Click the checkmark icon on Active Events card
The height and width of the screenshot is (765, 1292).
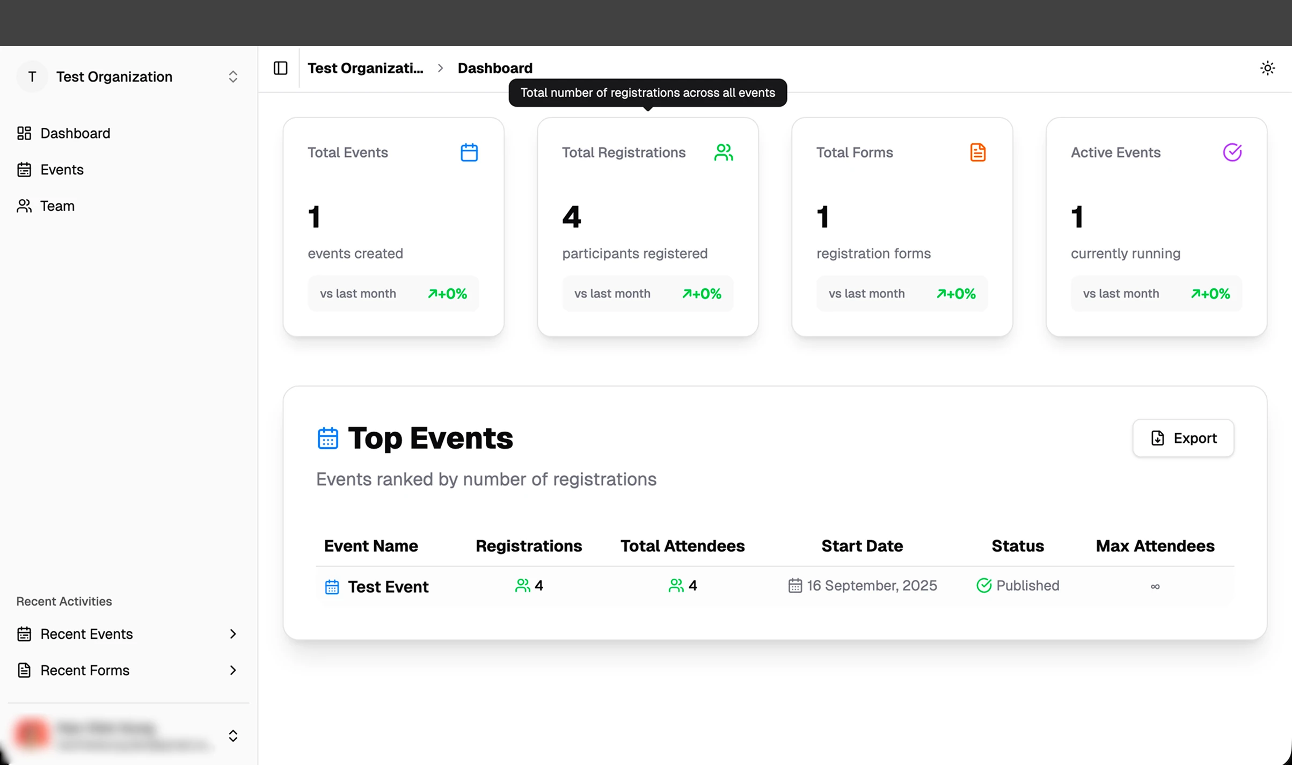1232,152
